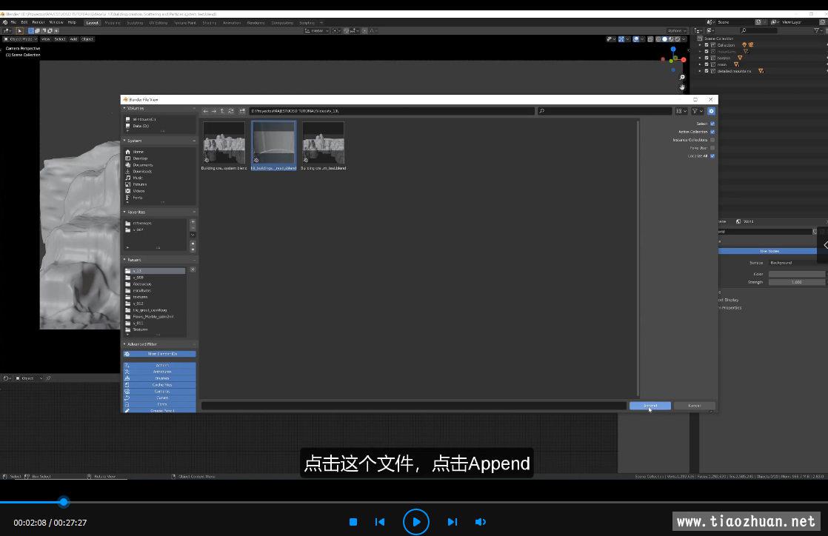Open the file browser filter settings funnel
The height and width of the screenshot is (536, 828).
(698, 111)
